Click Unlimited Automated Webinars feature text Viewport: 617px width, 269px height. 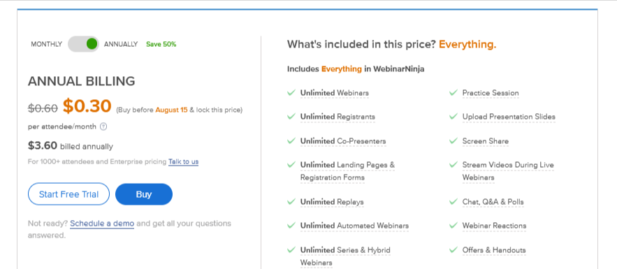[x=354, y=226]
